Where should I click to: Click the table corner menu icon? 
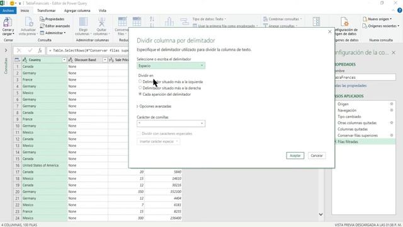17,60
